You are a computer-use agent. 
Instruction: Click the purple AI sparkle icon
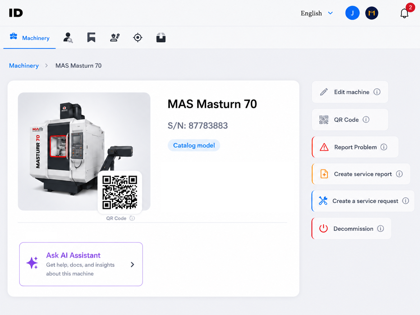pos(32,263)
